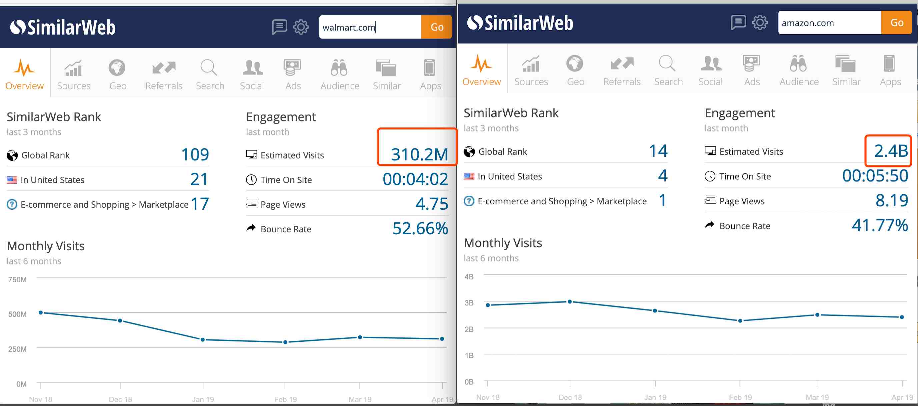Click walmart Estimated Visits 310.2M
The image size is (918, 406).
(x=419, y=154)
